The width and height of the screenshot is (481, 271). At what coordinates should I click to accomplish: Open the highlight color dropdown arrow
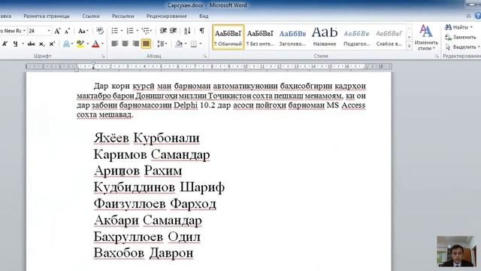pyautogui.click(x=88, y=44)
